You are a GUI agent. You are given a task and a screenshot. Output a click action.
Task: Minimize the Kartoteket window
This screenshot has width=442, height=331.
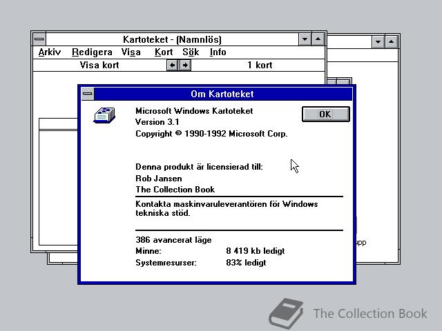coord(305,39)
